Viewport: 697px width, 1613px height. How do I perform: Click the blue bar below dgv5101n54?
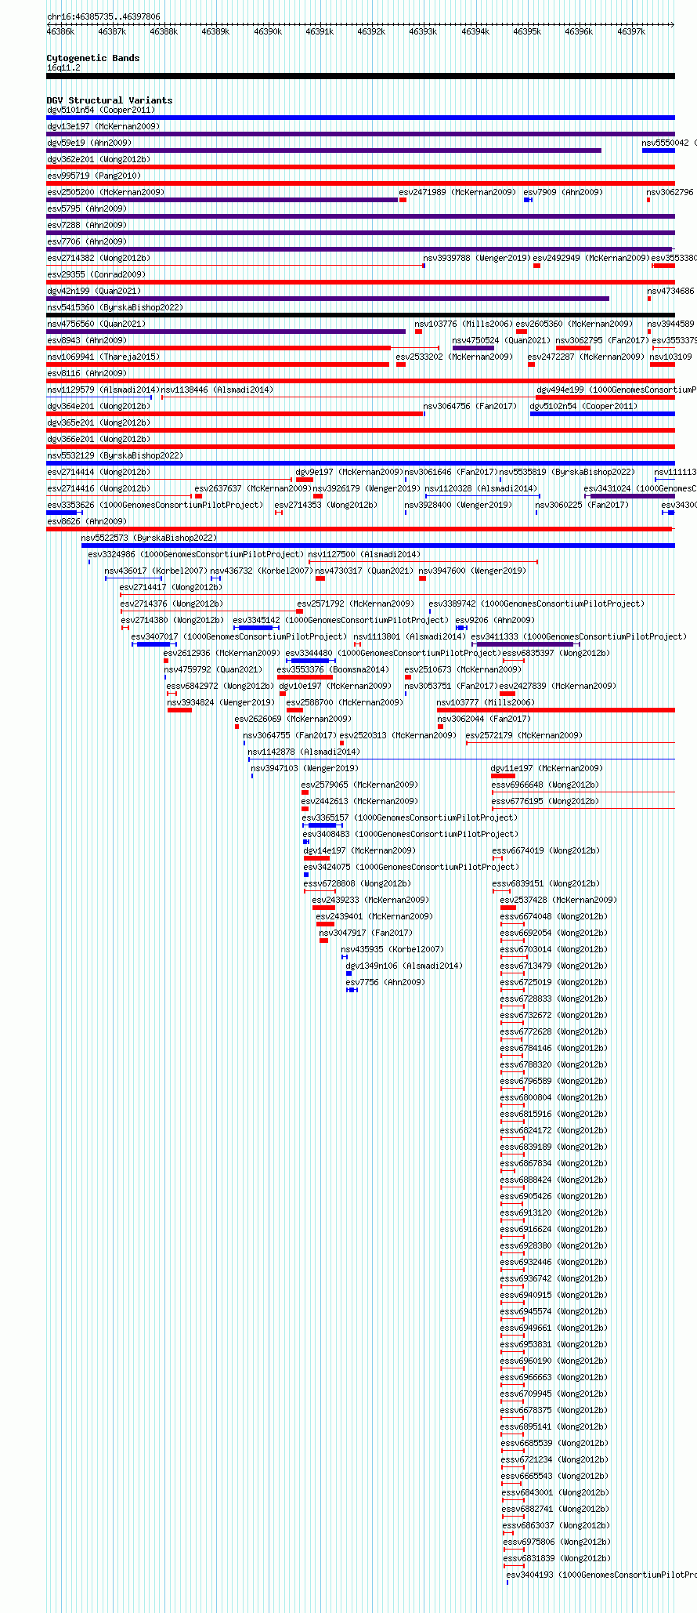tap(360, 118)
